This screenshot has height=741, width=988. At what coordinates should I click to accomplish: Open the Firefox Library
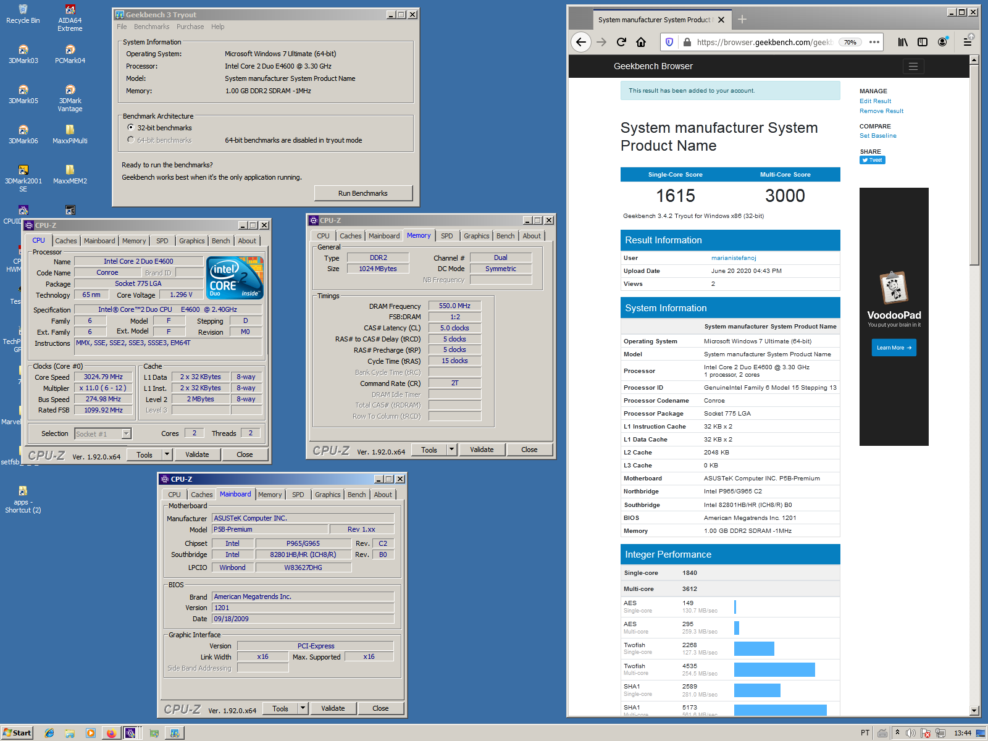pyautogui.click(x=903, y=42)
